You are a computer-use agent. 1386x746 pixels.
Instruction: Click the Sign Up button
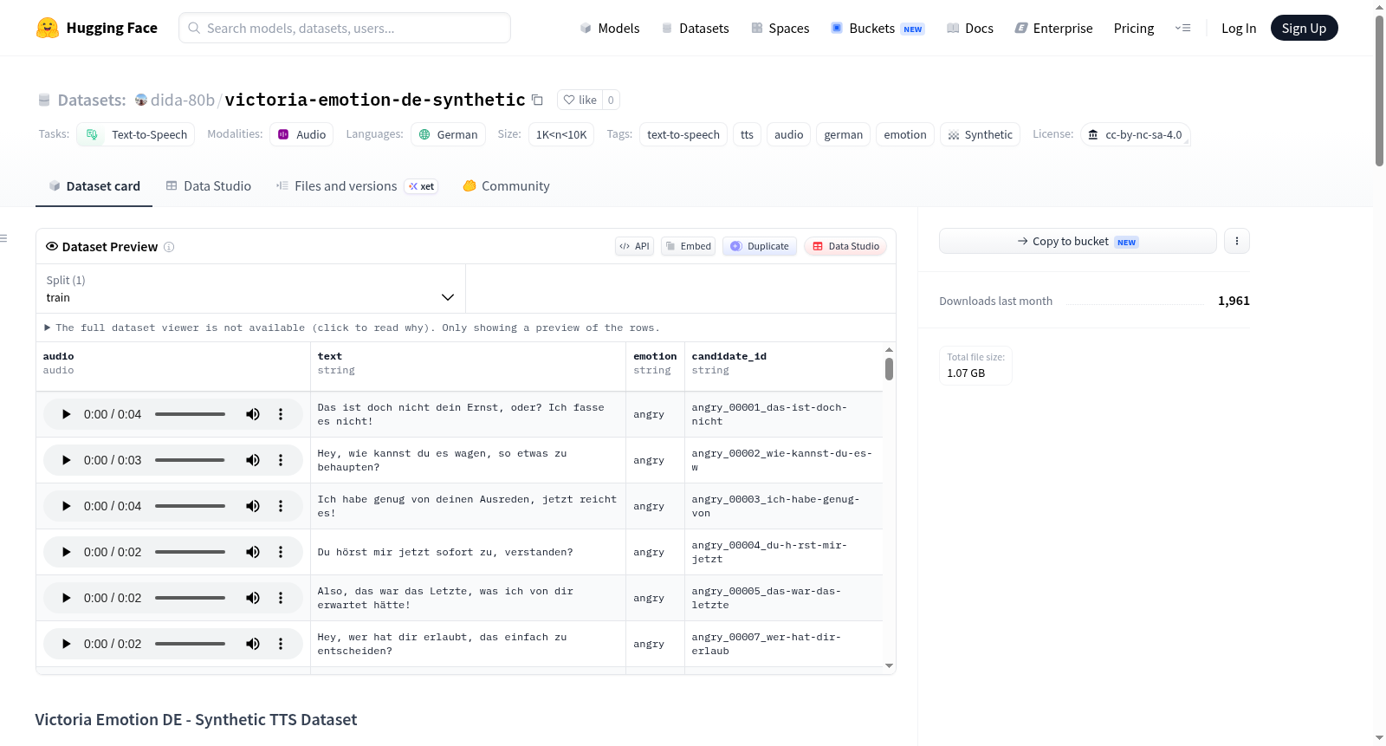coord(1305,29)
